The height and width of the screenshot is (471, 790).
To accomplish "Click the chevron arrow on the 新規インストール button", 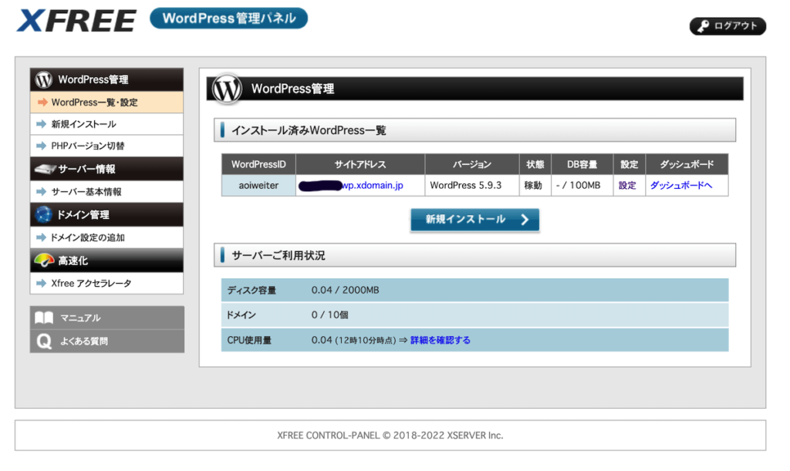I will (525, 220).
